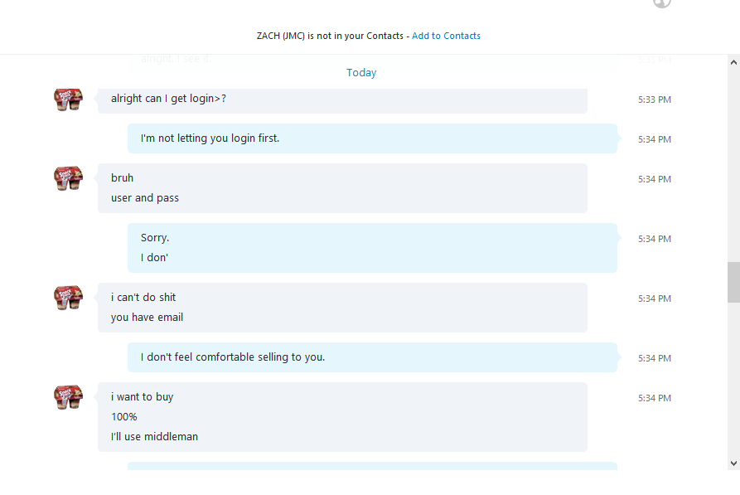Click the chat scrollbar thumb

click(733, 282)
